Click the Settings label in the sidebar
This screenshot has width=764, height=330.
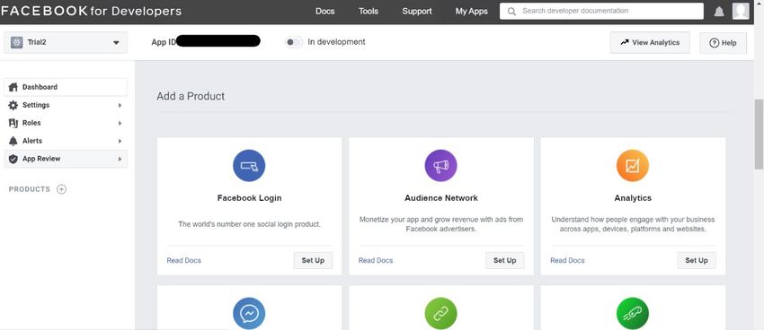point(36,105)
